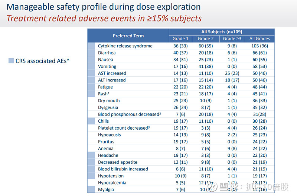297x196 pixels.
Task: Select Blood bilirubin Grade 2 value '11 (10)'
Action: [206, 169]
